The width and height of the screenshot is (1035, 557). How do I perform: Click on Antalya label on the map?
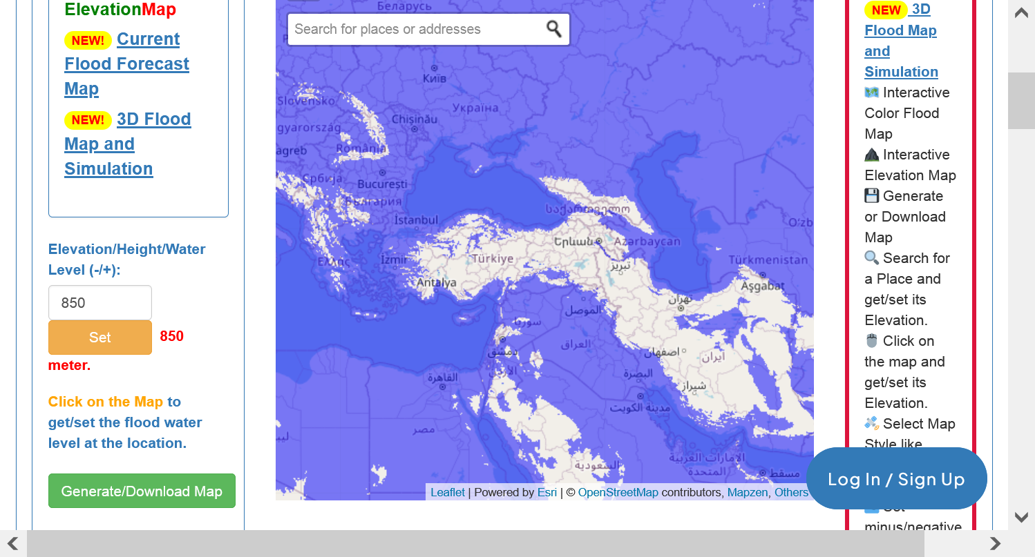tap(437, 282)
